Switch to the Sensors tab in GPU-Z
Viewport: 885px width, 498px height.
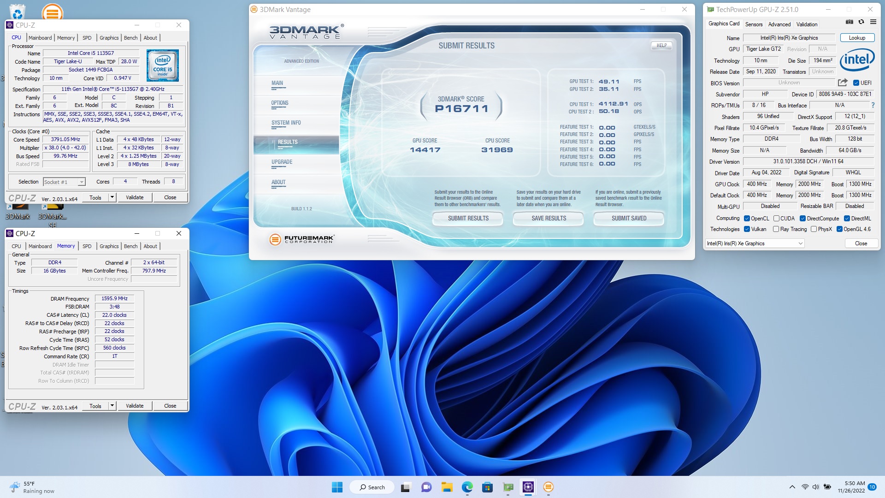754,24
